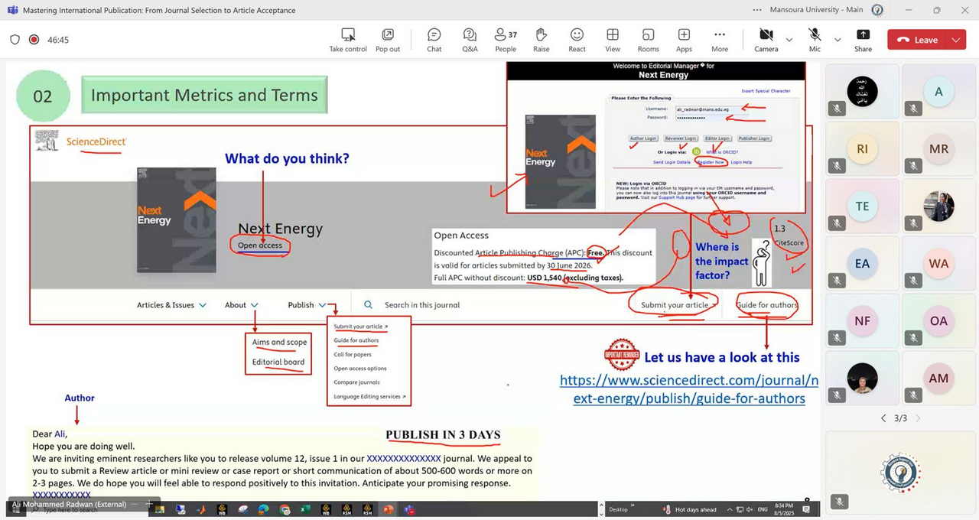Click the ScienceDirect logo on the slide
Viewport: 979px width, 520px height.
(96, 141)
